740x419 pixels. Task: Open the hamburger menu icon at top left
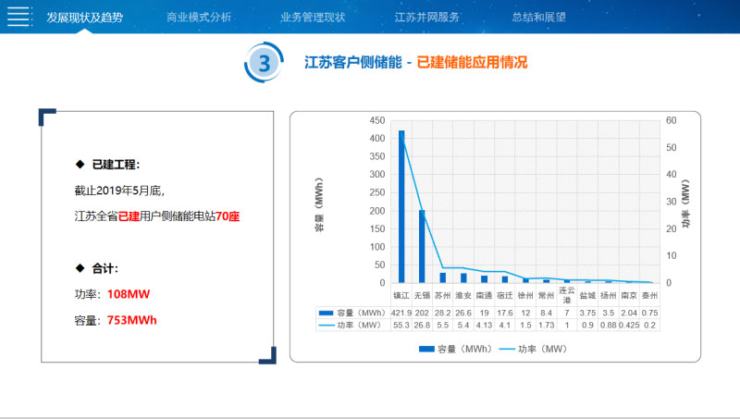pyautogui.click(x=18, y=17)
